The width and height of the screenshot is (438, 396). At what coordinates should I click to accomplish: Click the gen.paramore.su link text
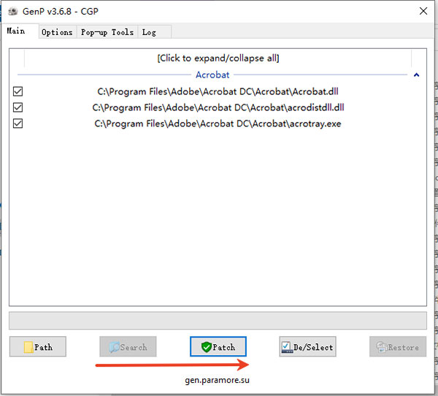click(x=218, y=380)
